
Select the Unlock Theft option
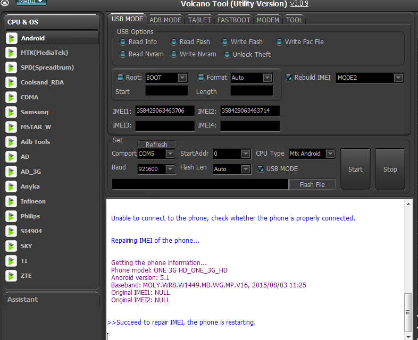pos(227,55)
